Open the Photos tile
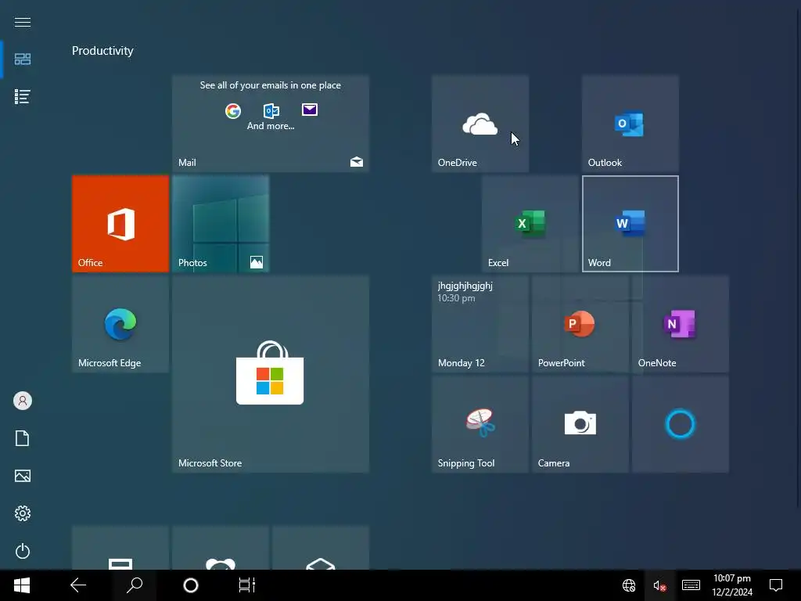 click(220, 224)
